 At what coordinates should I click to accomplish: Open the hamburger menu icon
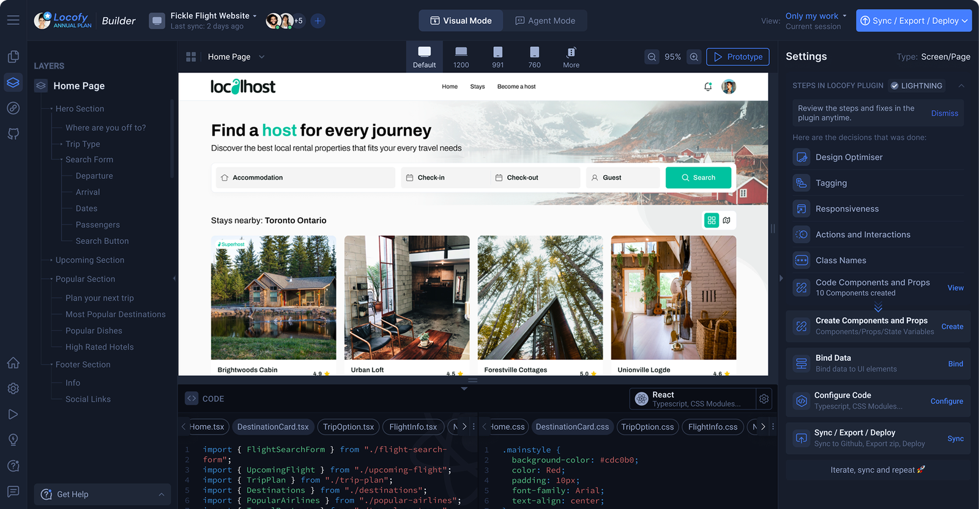tap(13, 20)
